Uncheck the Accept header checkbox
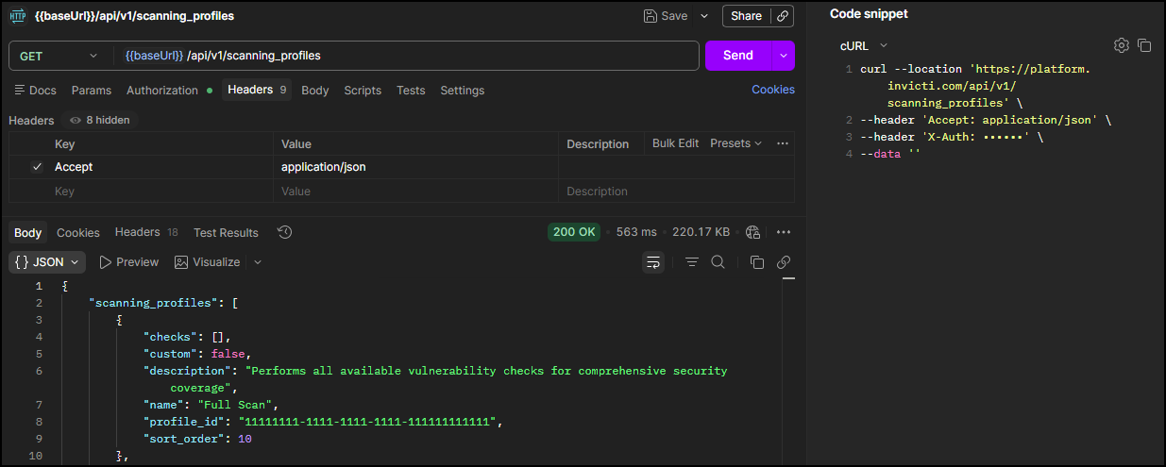1166x467 pixels. [37, 167]
